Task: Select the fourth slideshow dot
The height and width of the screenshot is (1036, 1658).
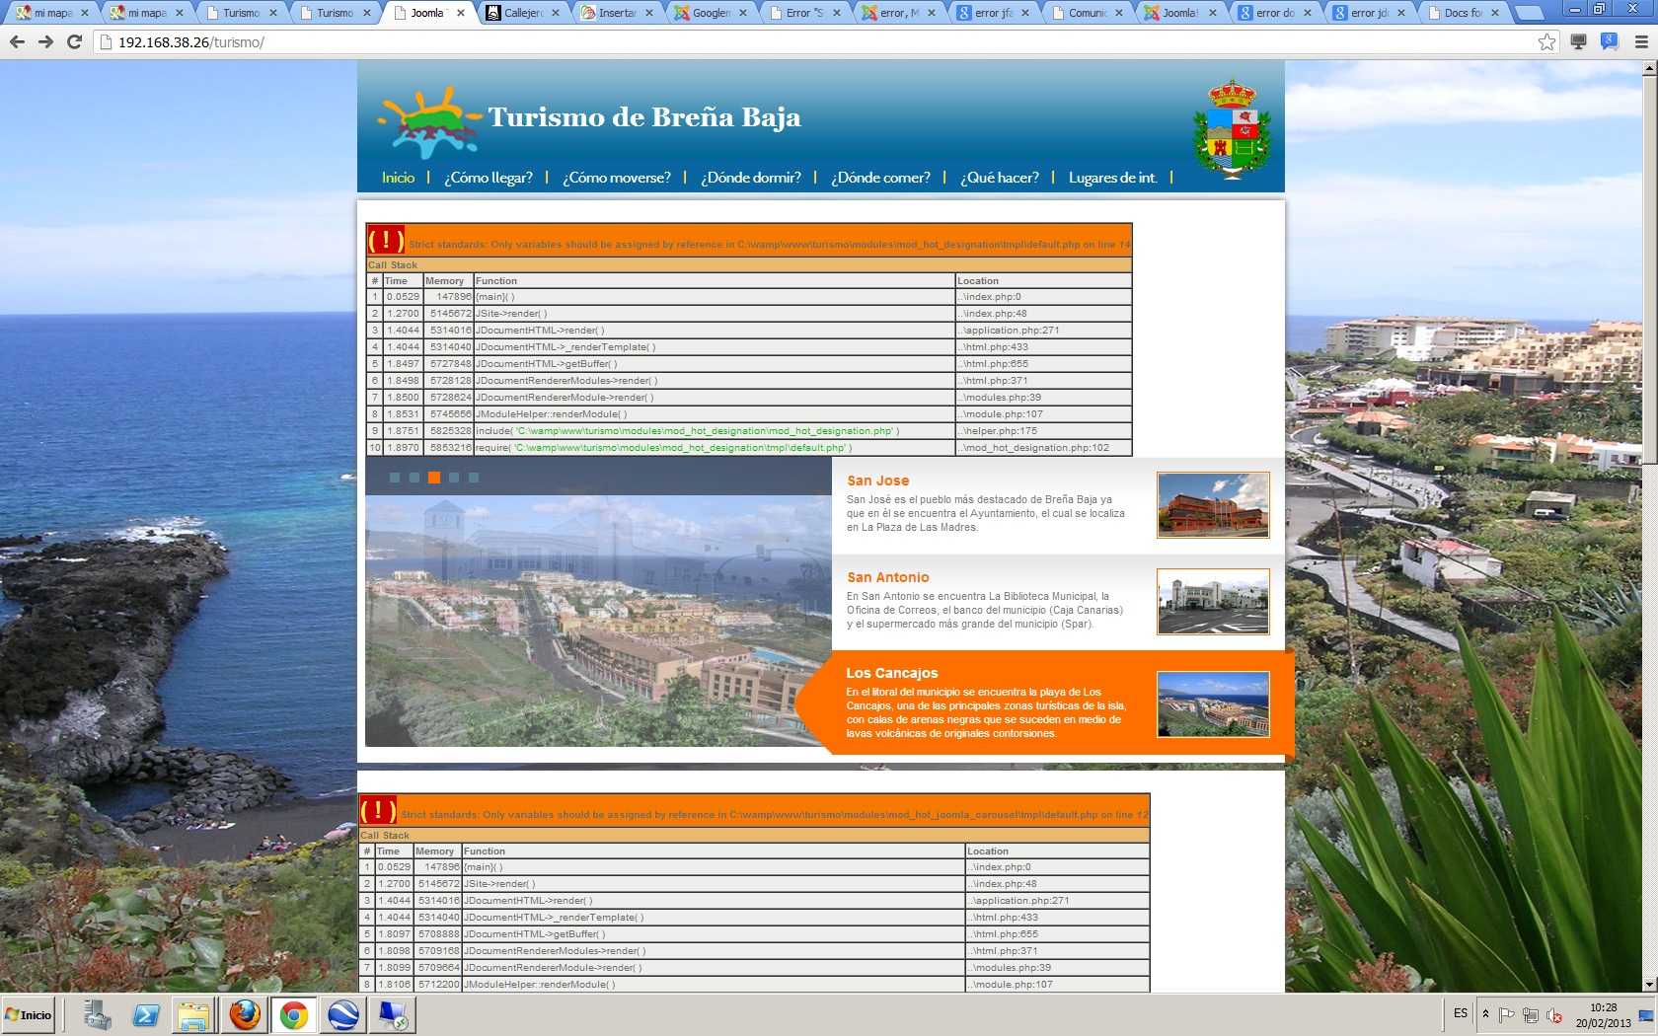Action: pos(454,478)
